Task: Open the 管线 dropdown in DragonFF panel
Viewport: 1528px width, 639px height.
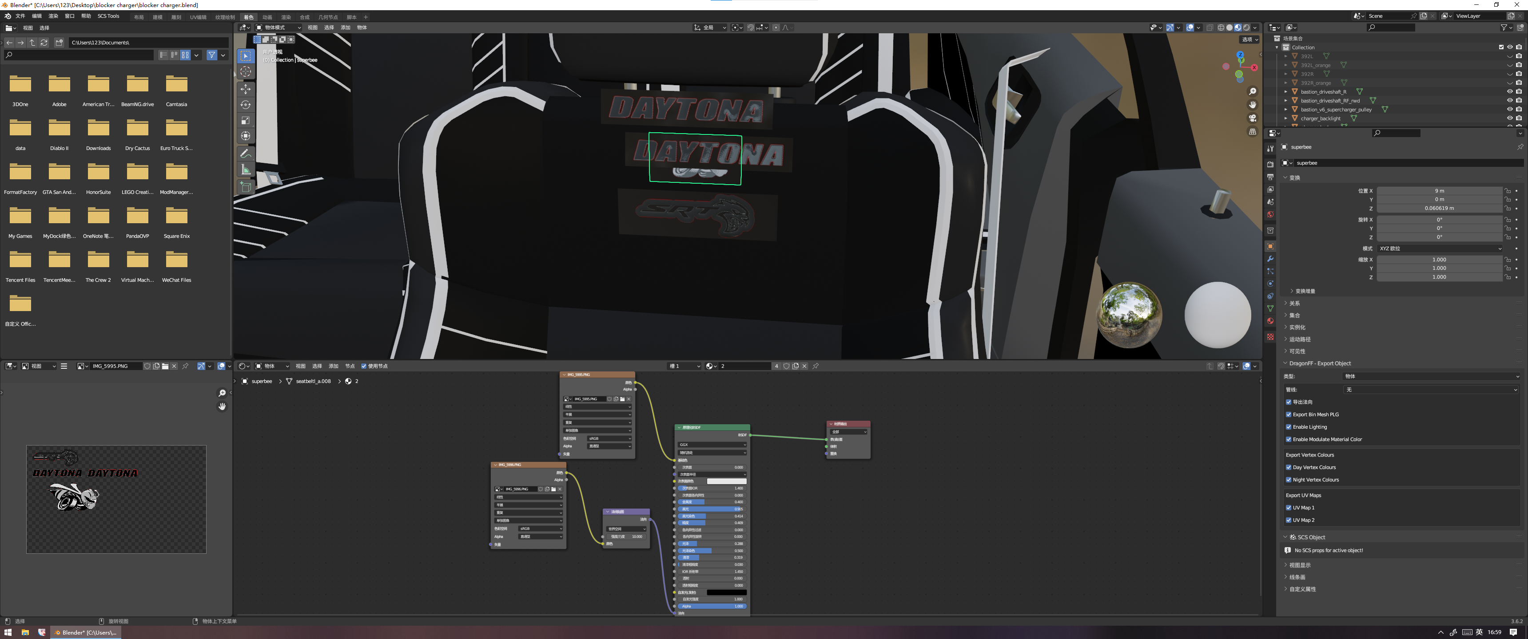Action: point(1430,390)
